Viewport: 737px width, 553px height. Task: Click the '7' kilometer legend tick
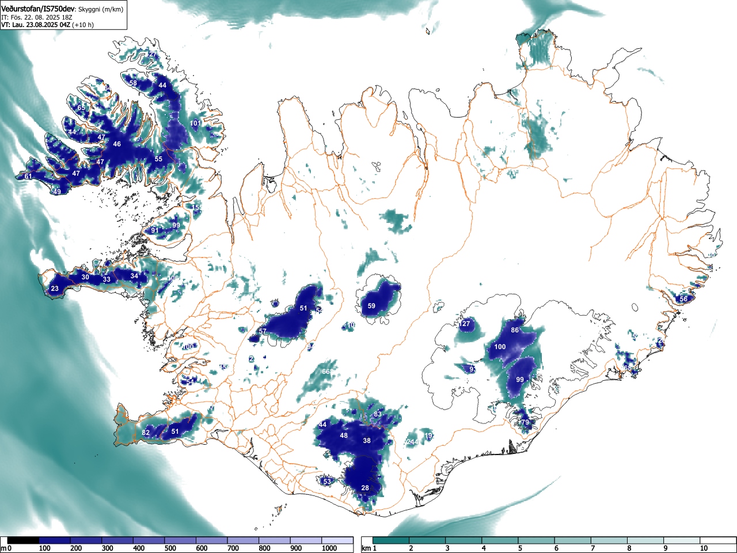[x=592, y=548]
